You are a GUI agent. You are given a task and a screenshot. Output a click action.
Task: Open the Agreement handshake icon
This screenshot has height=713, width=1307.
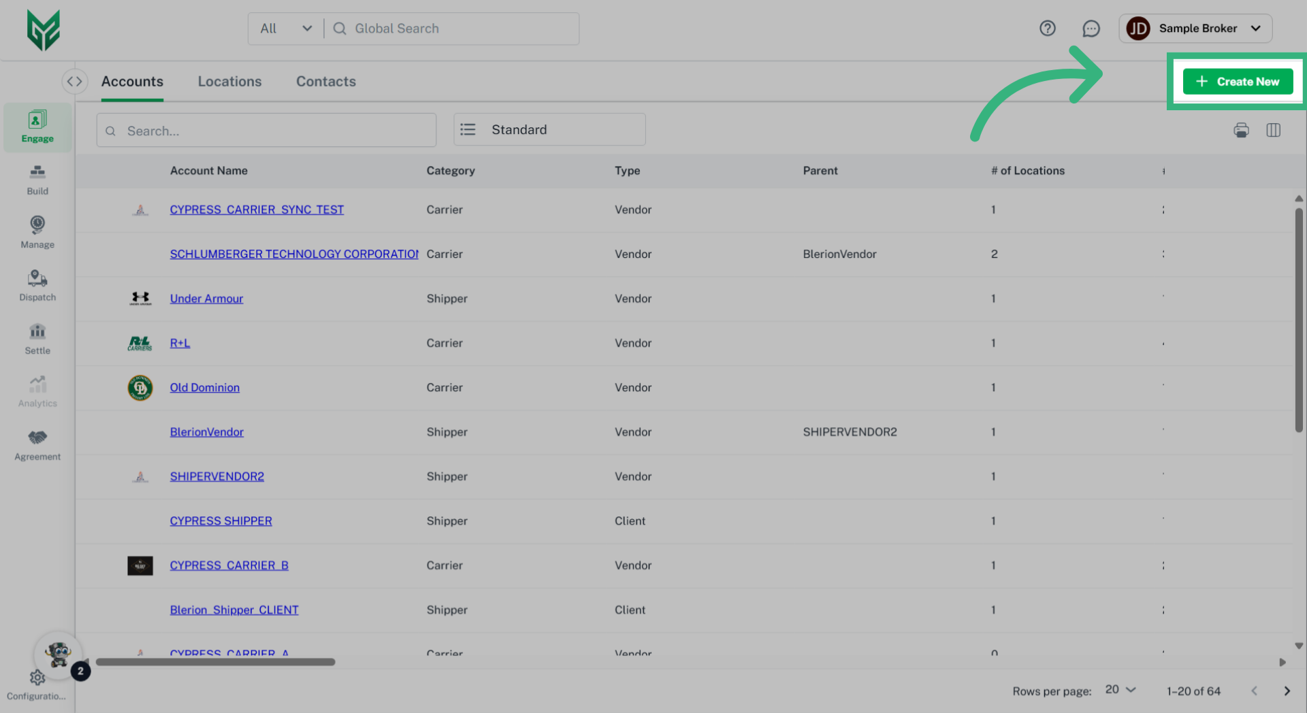(37, 445)
